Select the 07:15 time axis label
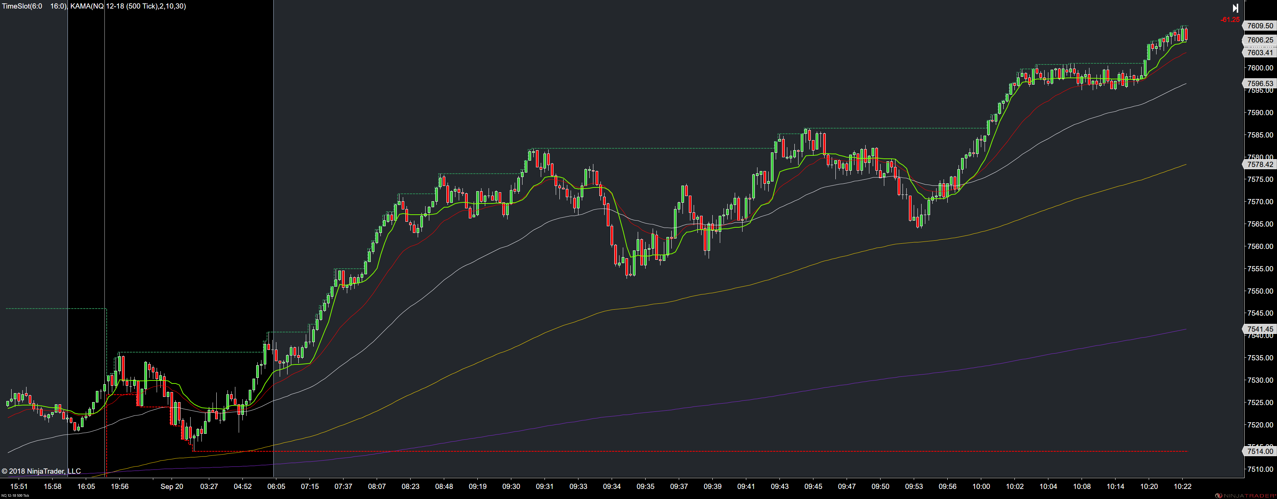The width and height of the screenshot is (1277, 499). (x=310, y=487)
